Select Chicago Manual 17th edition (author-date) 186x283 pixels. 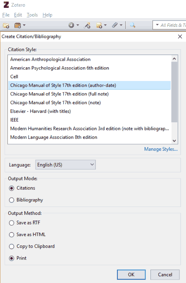(x=89, y=86)
